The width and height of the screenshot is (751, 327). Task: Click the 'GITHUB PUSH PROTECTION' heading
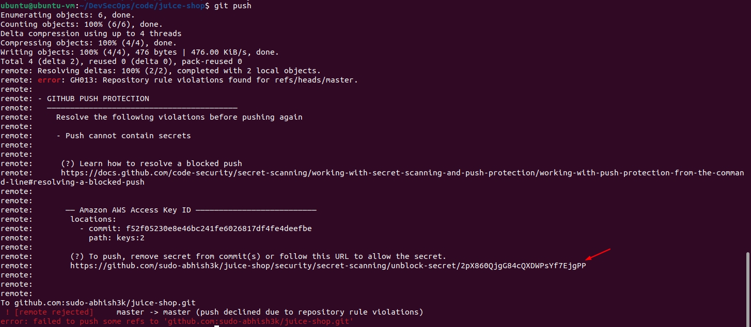click(98, 99)
